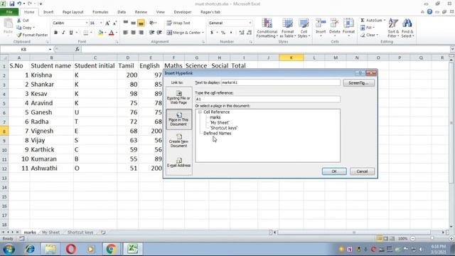Toggle Align Text Left
This screenshot has width=455, height=256.
point(125,33)
